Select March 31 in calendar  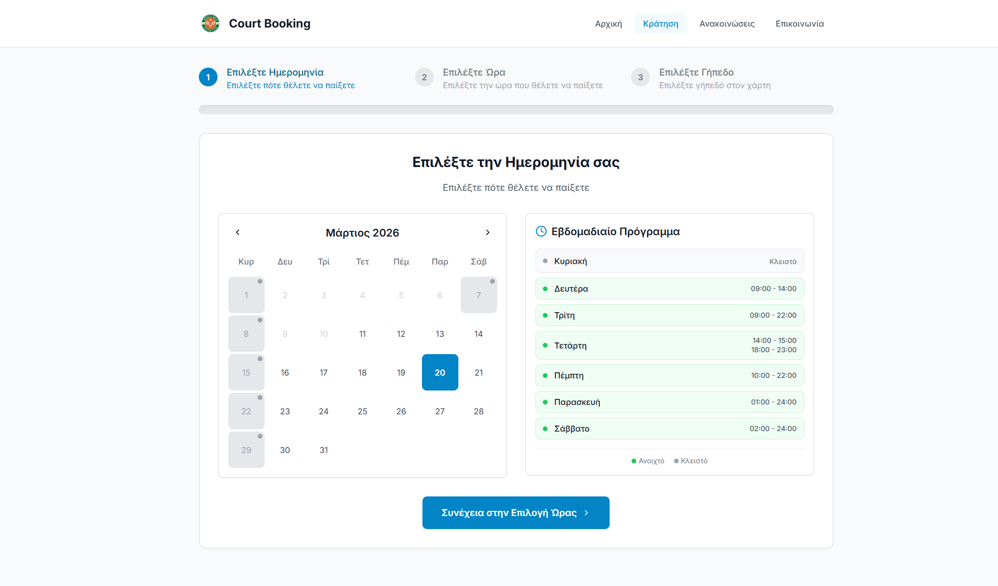(323, 450)
